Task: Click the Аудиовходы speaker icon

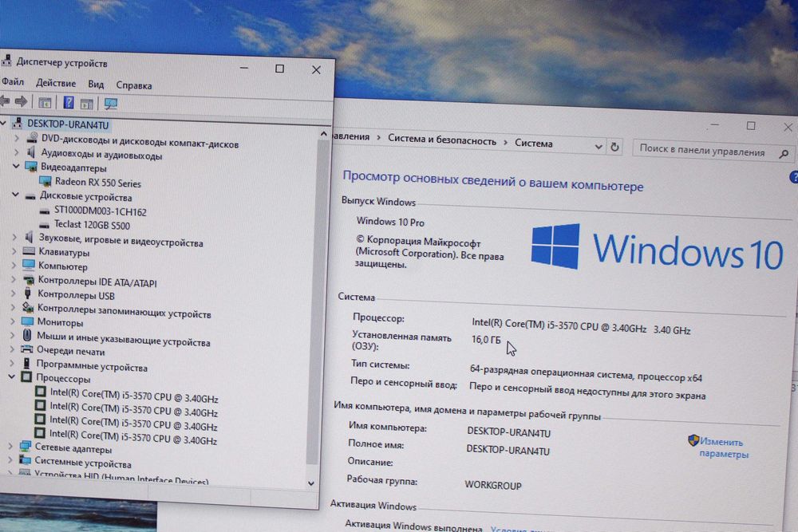Action: point(32,152)
